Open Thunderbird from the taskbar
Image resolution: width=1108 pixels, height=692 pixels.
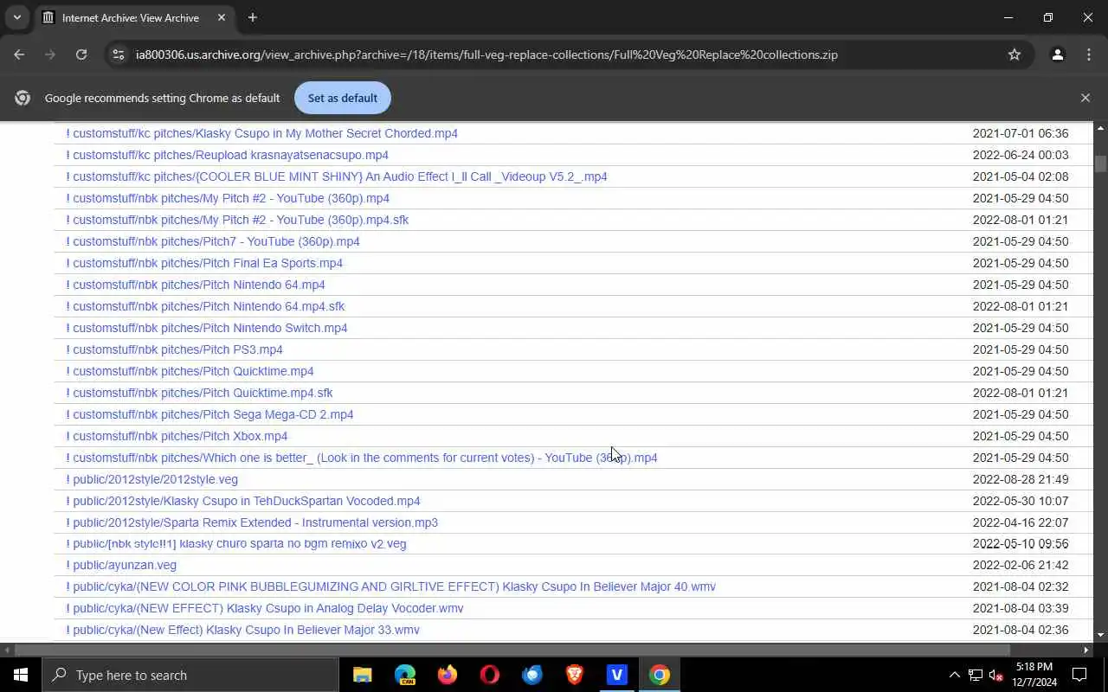pyautogui.click(x=532, y=675)
